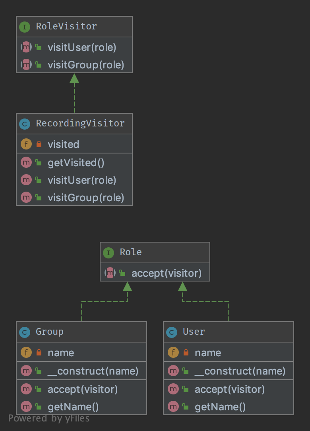Click the field icon of Group name
310x431 pixels.
tap(26, 352)
